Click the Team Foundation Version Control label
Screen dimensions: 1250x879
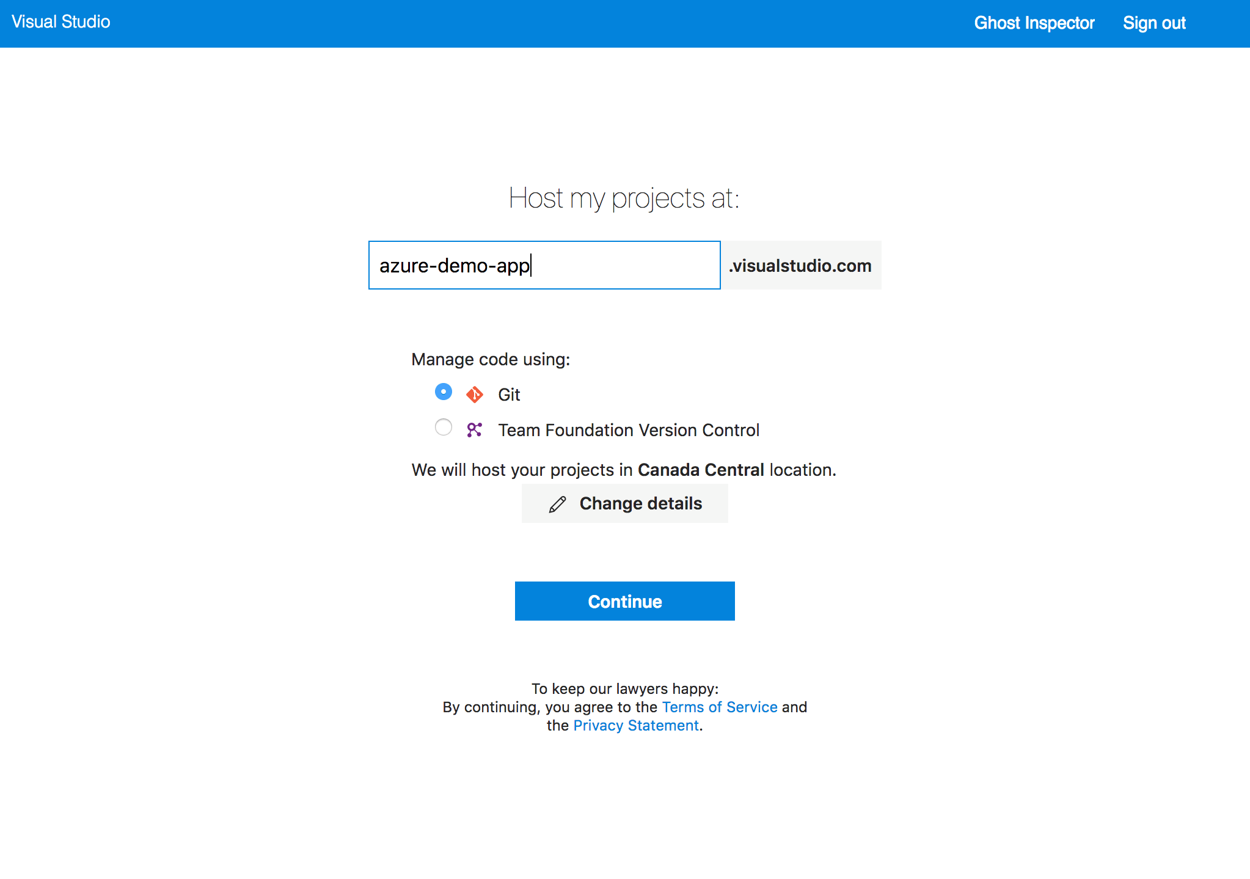pyautogui.click(x=629, y=430)
